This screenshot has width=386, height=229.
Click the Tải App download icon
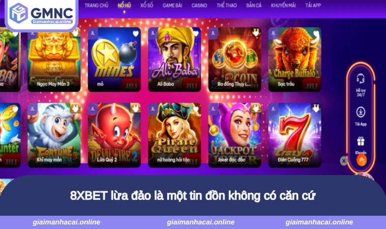click(x=361, y=112)
